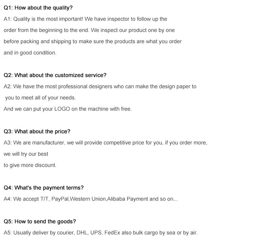Click the line "you to meet all of your needs."
Screen dimensions: 253x246
(40, 98)
